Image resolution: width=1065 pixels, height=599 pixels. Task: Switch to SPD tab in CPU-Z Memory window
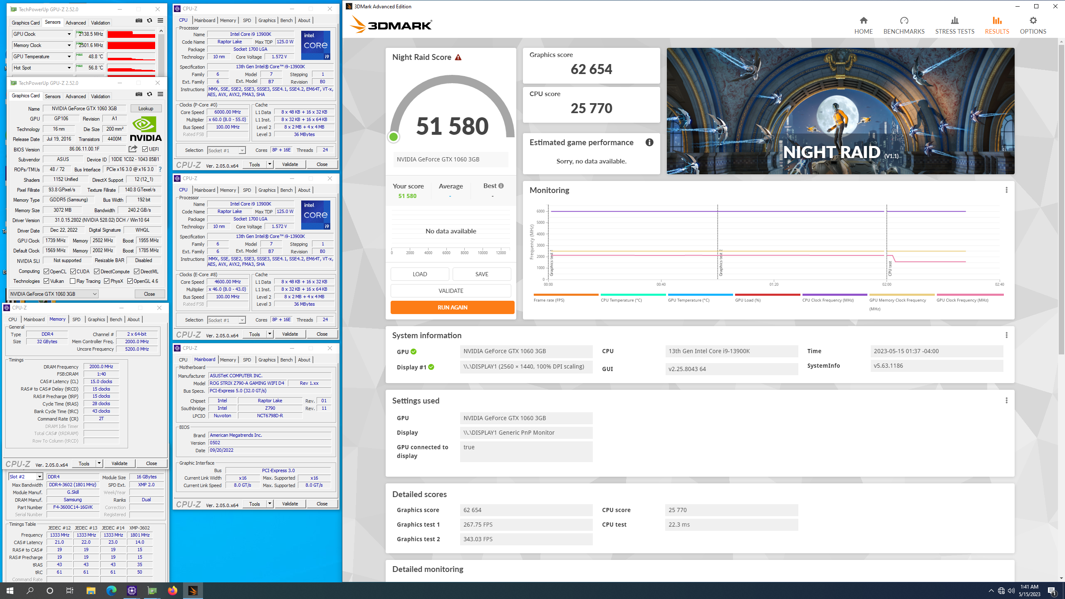pyautogui.click(x=77, y=319)
